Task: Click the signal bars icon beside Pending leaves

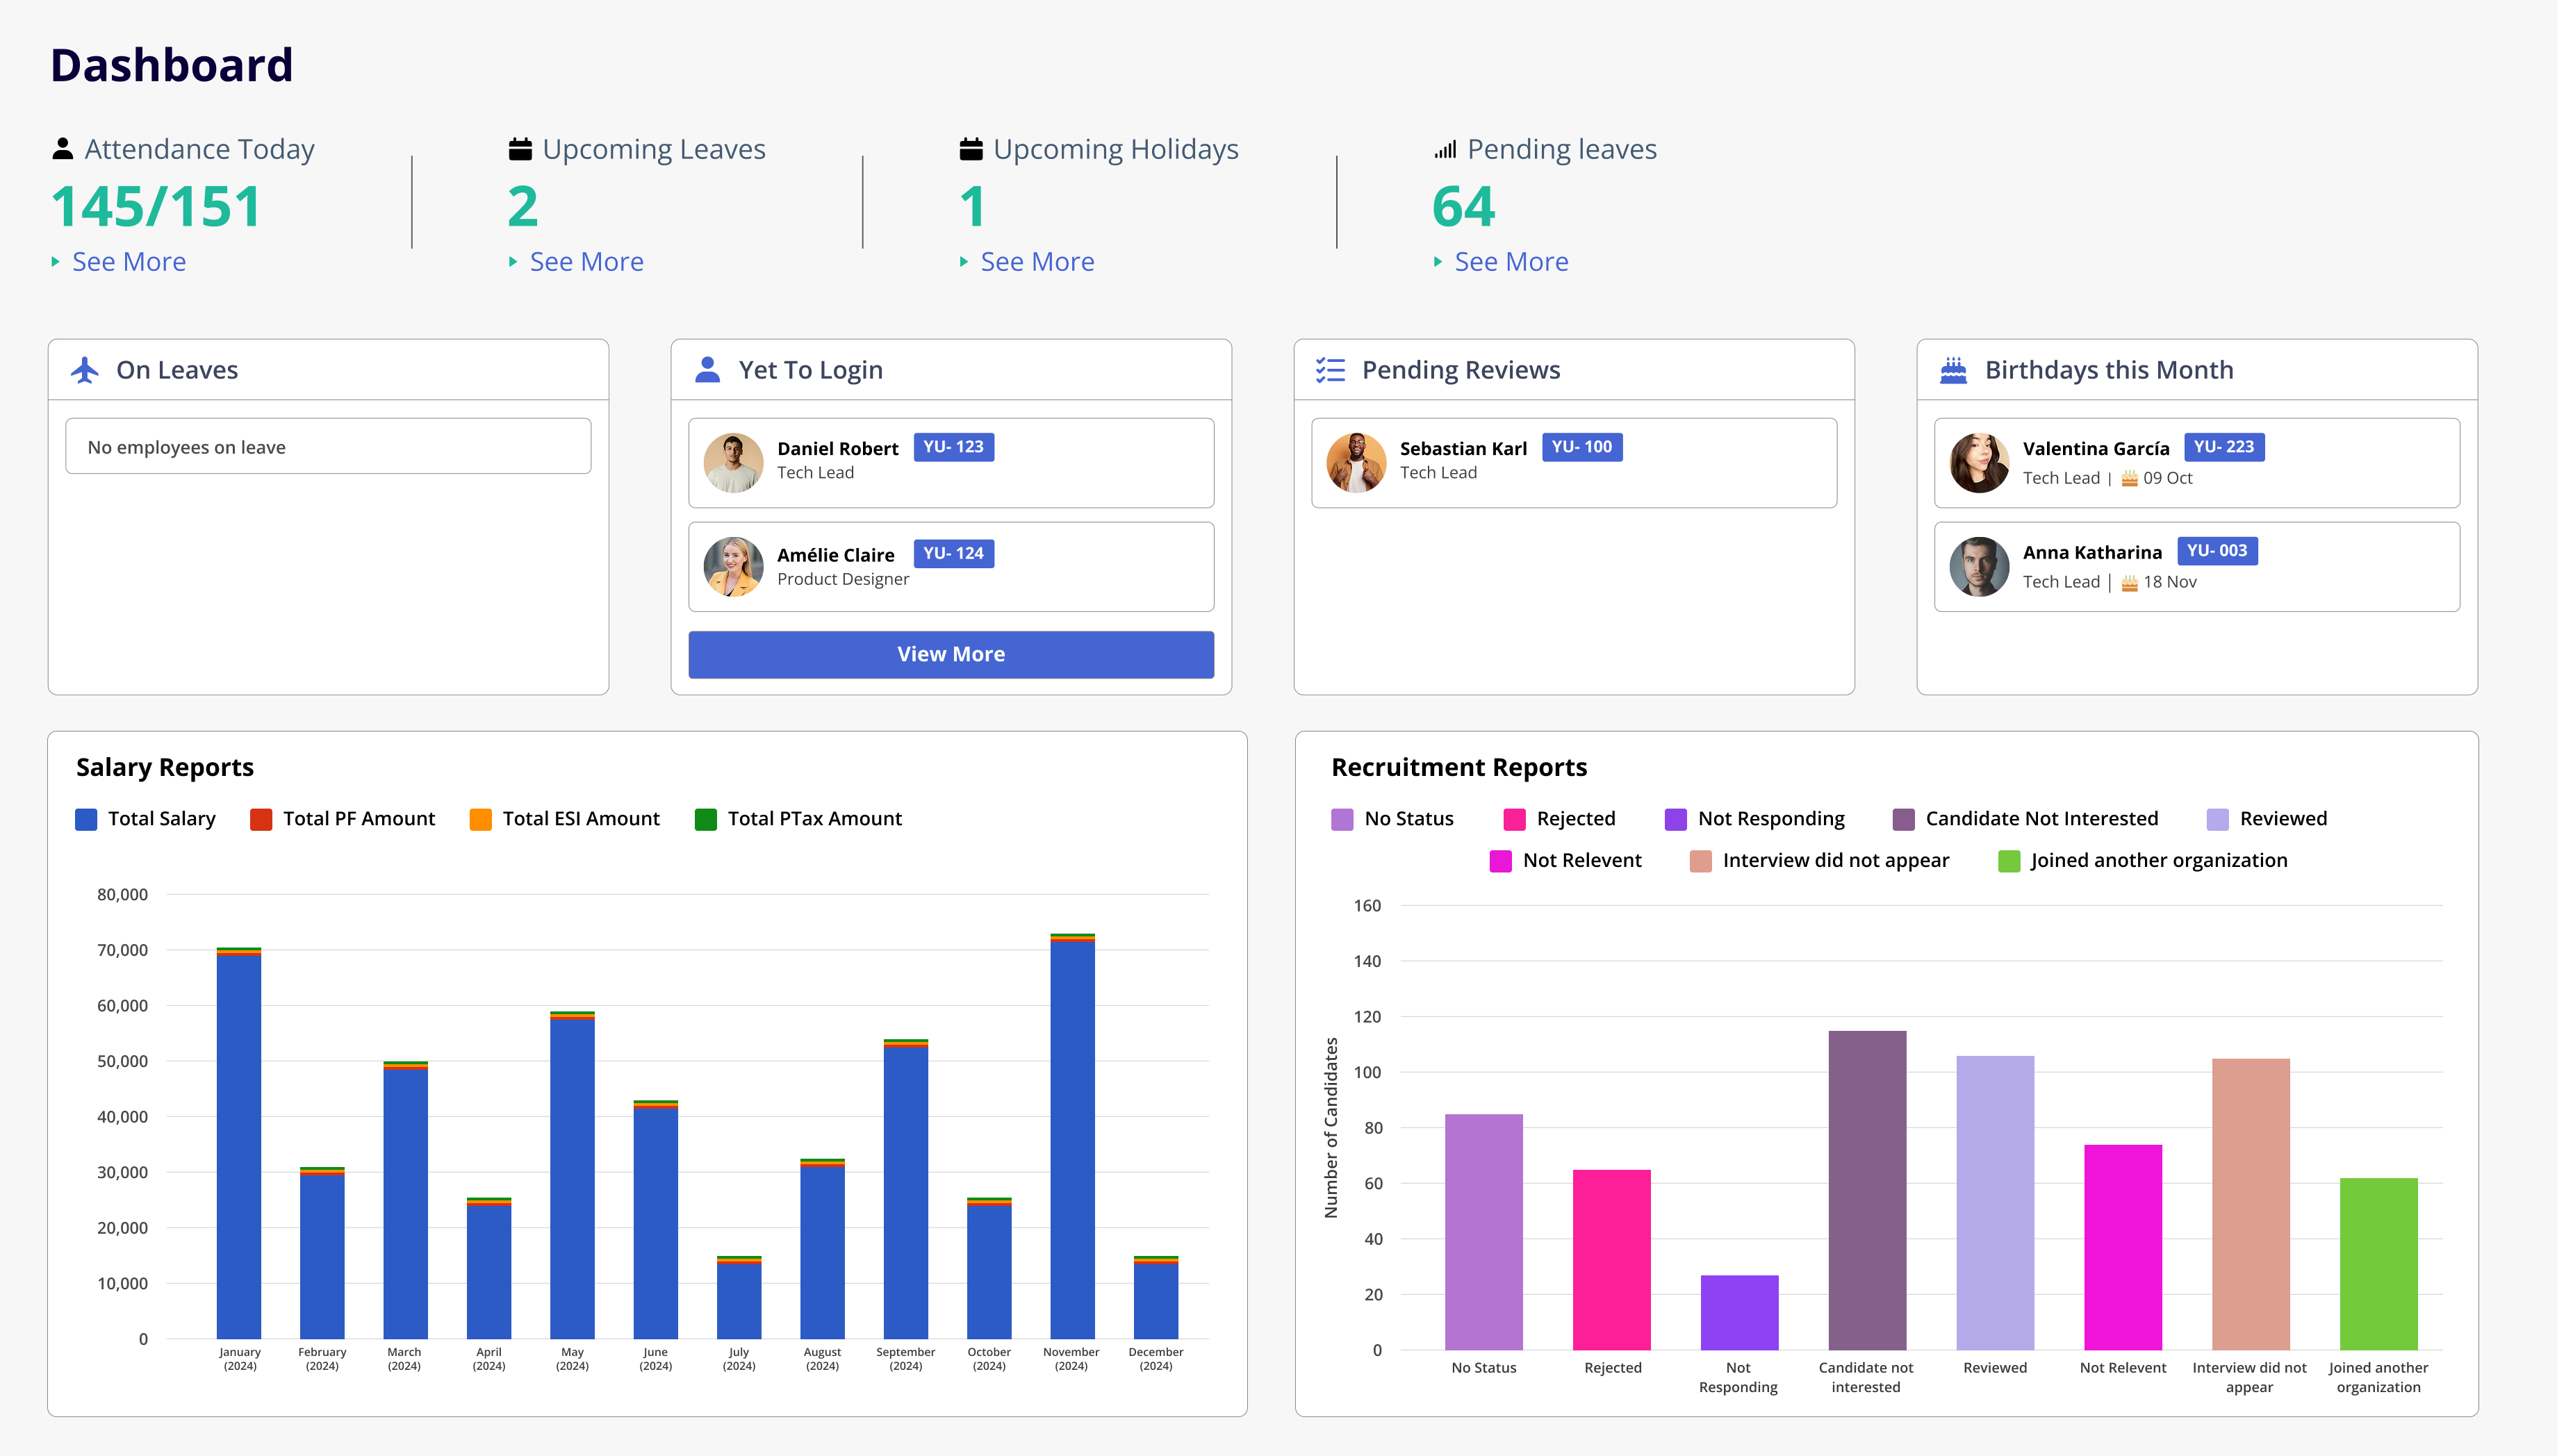Action: pyautogui.click(x=1445, y=149)
